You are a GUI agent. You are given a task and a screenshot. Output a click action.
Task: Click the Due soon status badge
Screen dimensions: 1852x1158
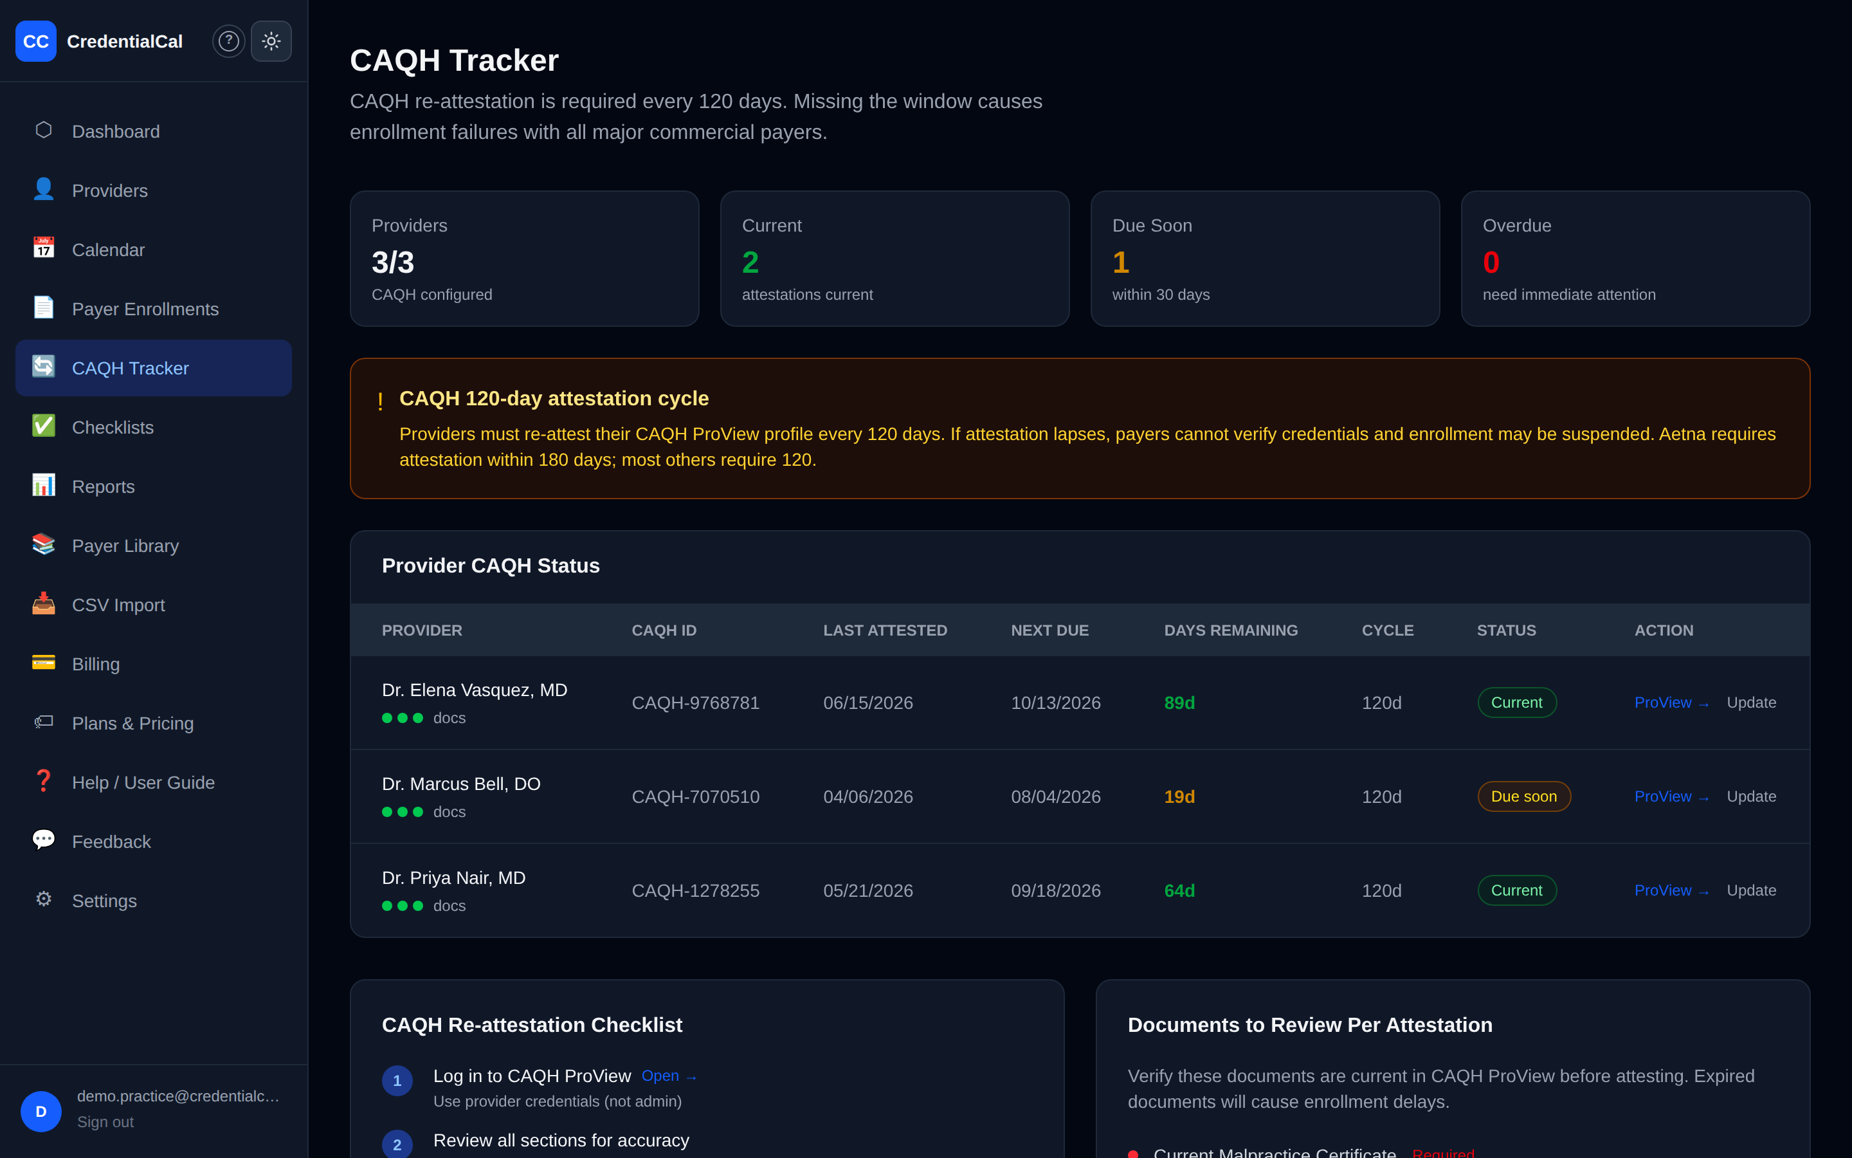click(1523, 796)
